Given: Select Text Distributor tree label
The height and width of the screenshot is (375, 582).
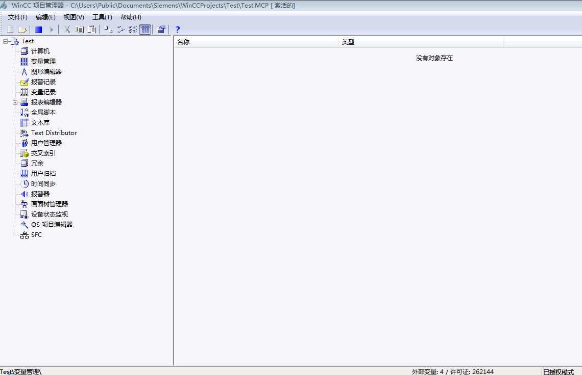Looking at the screenshot, I should (x=54, y=133).
